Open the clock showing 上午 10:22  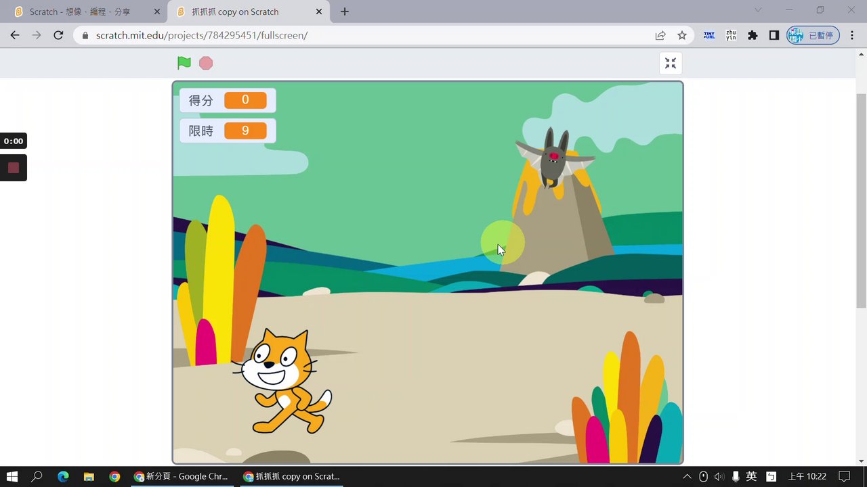807,476
